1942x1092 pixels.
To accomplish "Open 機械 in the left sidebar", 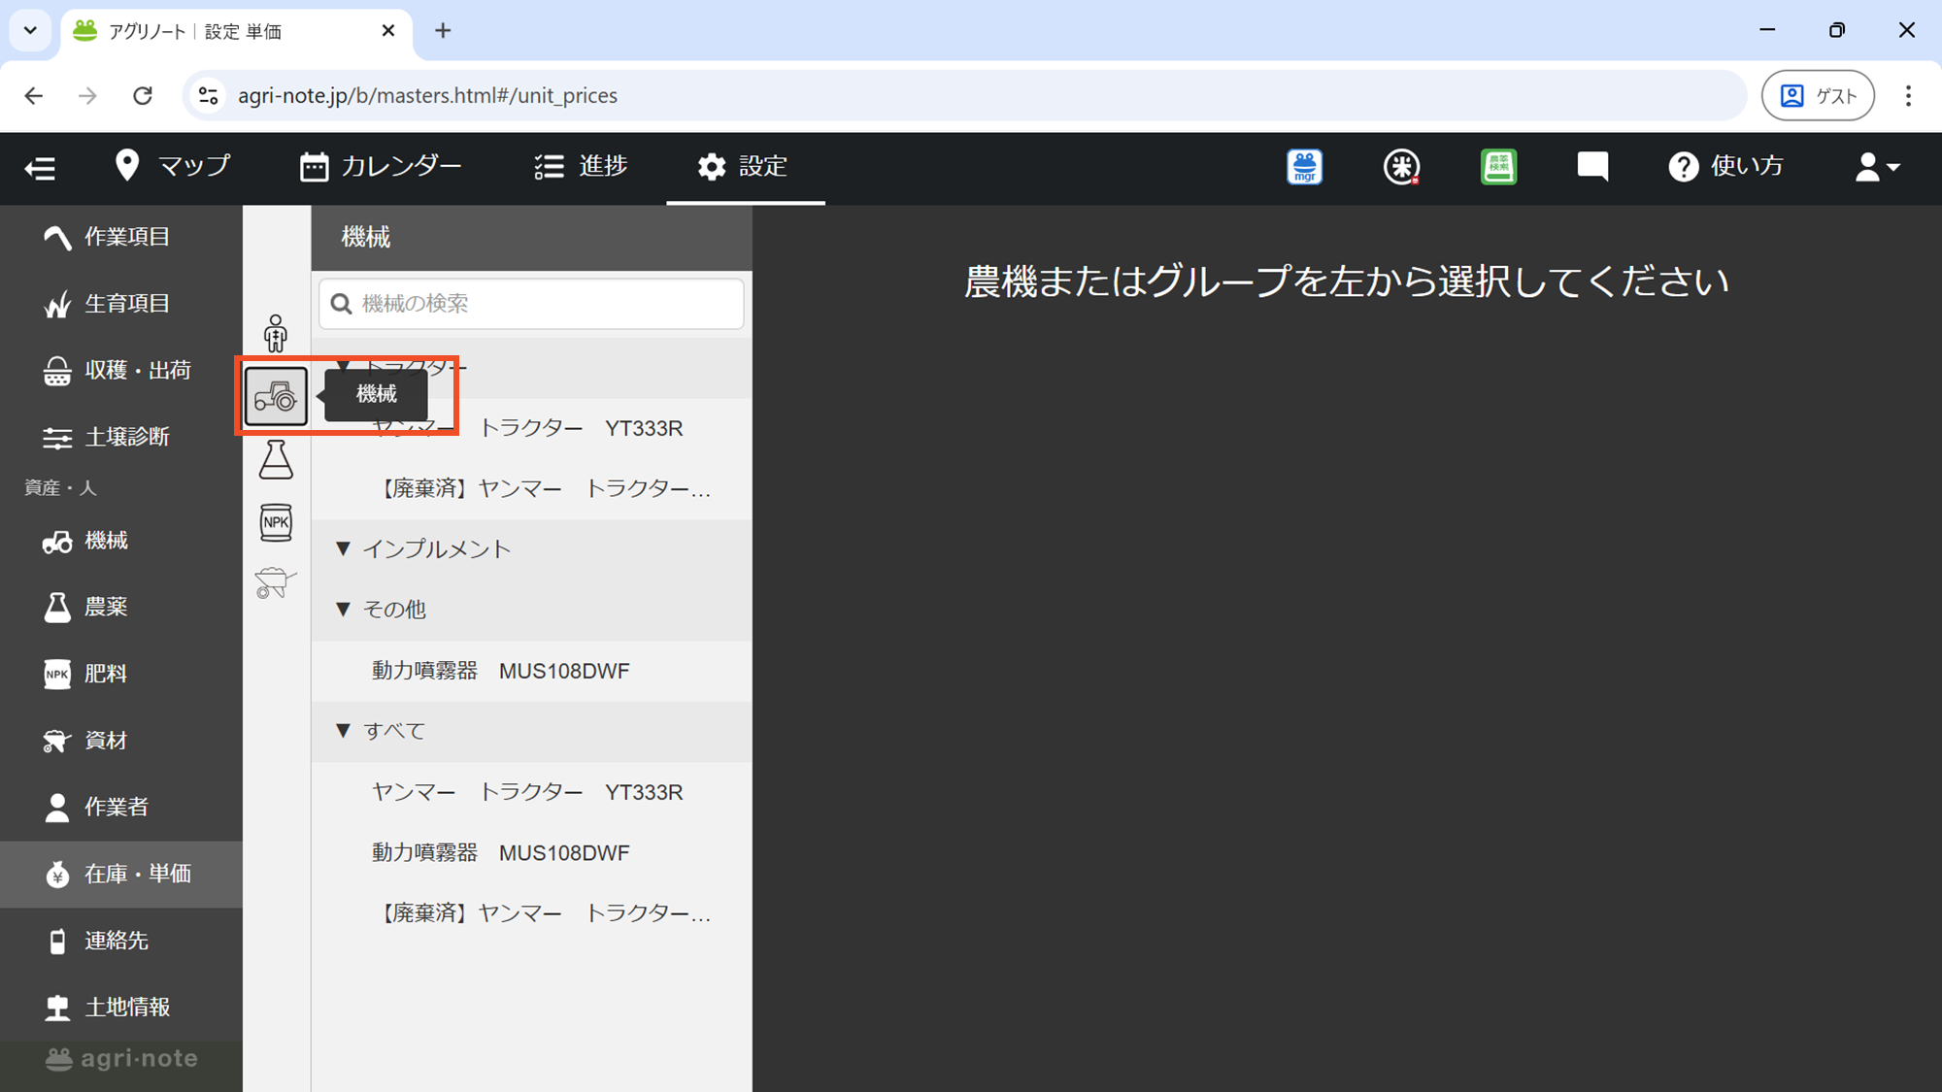I will coord(121,541).
